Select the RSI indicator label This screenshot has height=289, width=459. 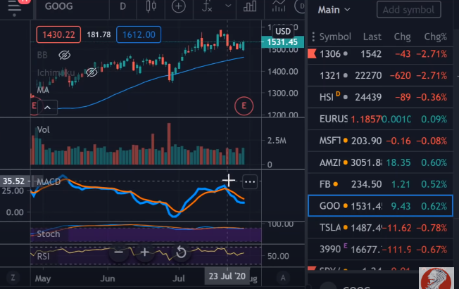point(44,256)
